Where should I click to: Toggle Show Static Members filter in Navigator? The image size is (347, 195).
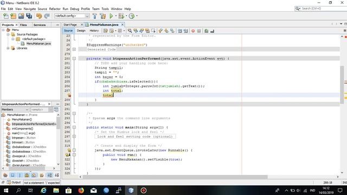tap(20, 175)
